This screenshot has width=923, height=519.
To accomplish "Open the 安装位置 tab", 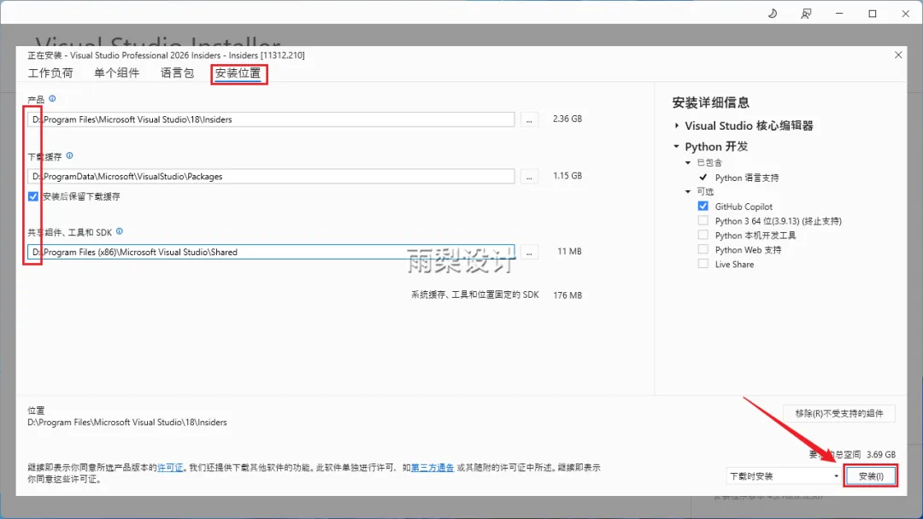I will [238, 73].
